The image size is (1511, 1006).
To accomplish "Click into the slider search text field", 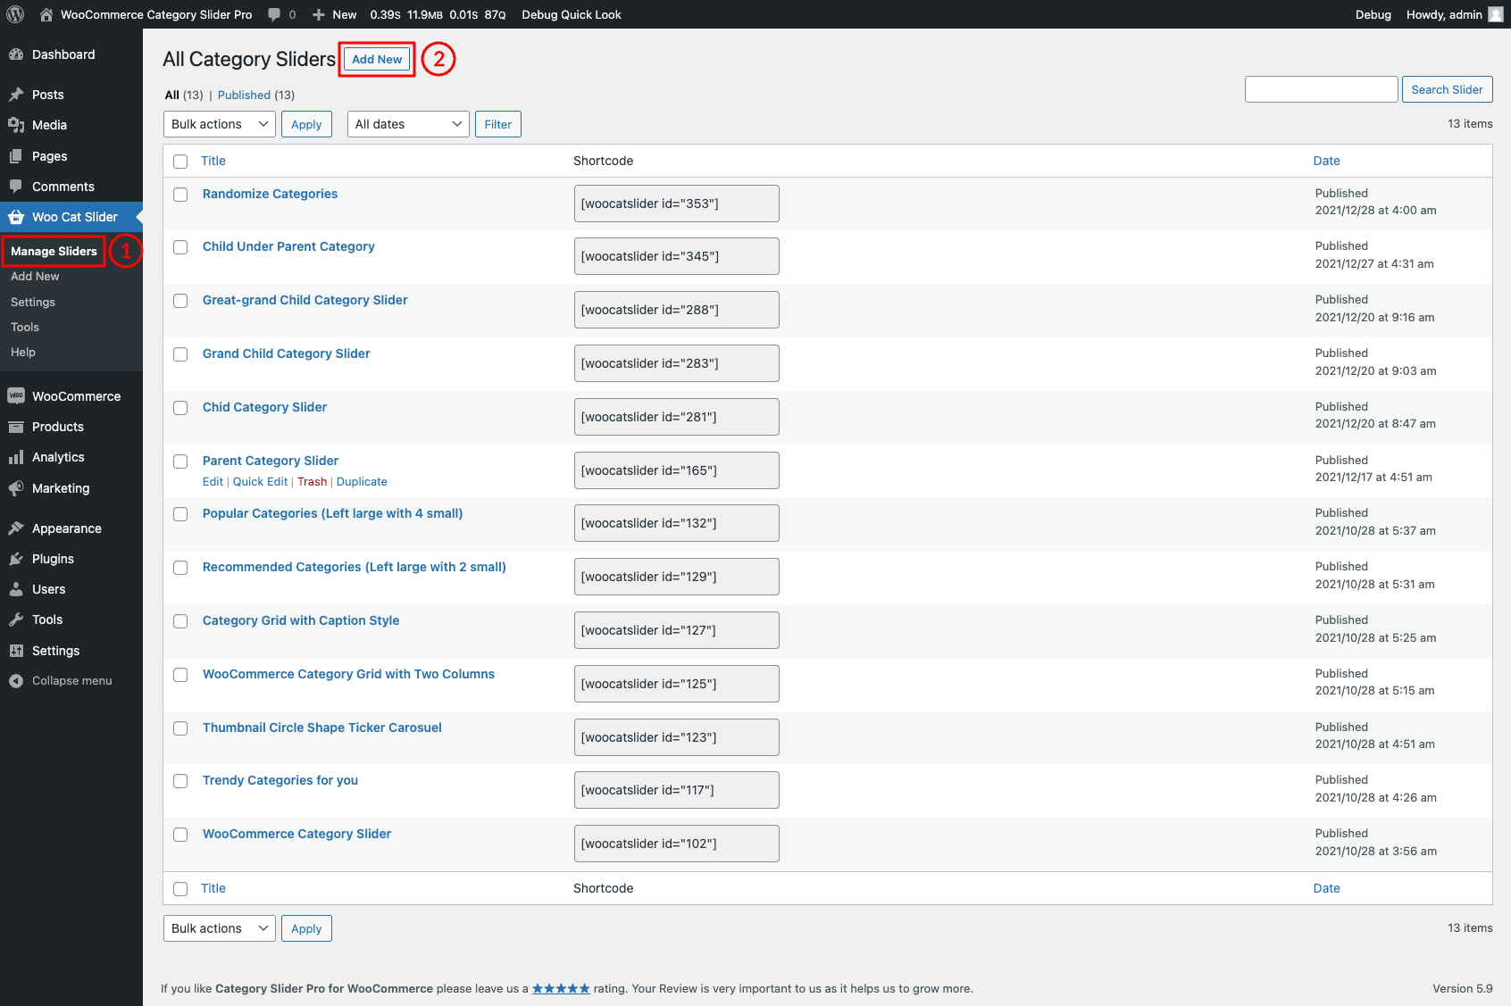I will pos(1321,89).
